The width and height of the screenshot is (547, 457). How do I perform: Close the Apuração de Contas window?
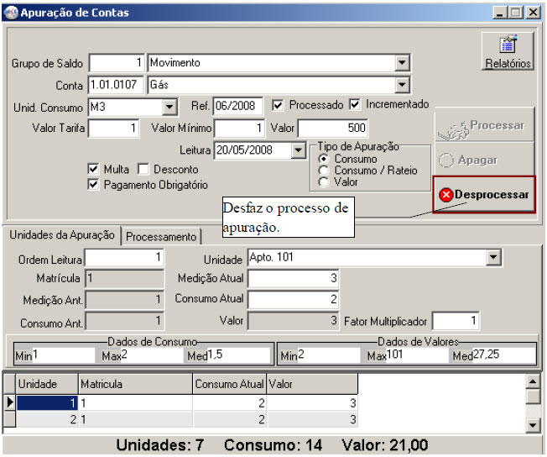[534, 13]
